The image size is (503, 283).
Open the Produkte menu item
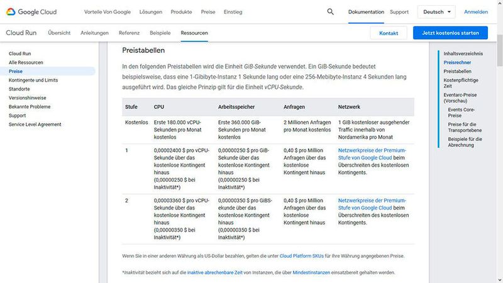181,12
